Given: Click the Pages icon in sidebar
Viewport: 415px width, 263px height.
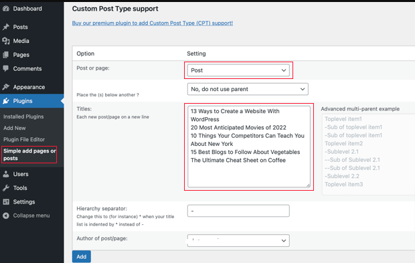Looking at the screenshot, I should [6, 55].
